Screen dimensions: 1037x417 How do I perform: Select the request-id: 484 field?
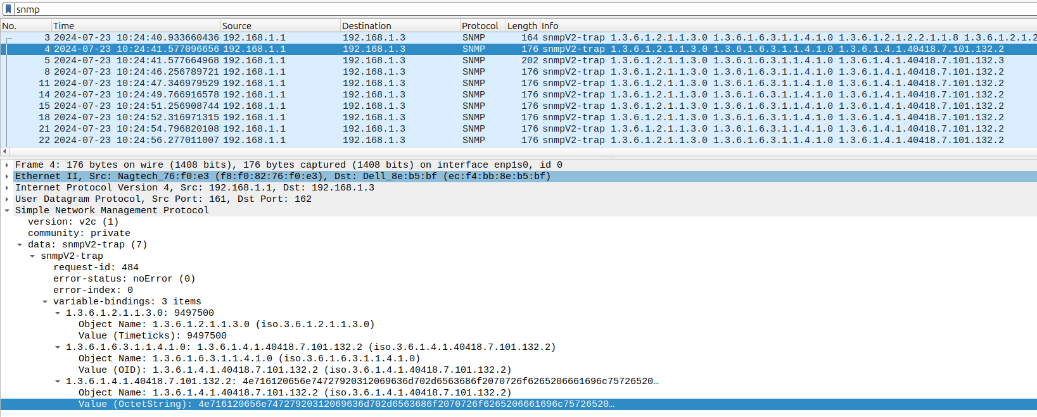click(x=96, y=267)
